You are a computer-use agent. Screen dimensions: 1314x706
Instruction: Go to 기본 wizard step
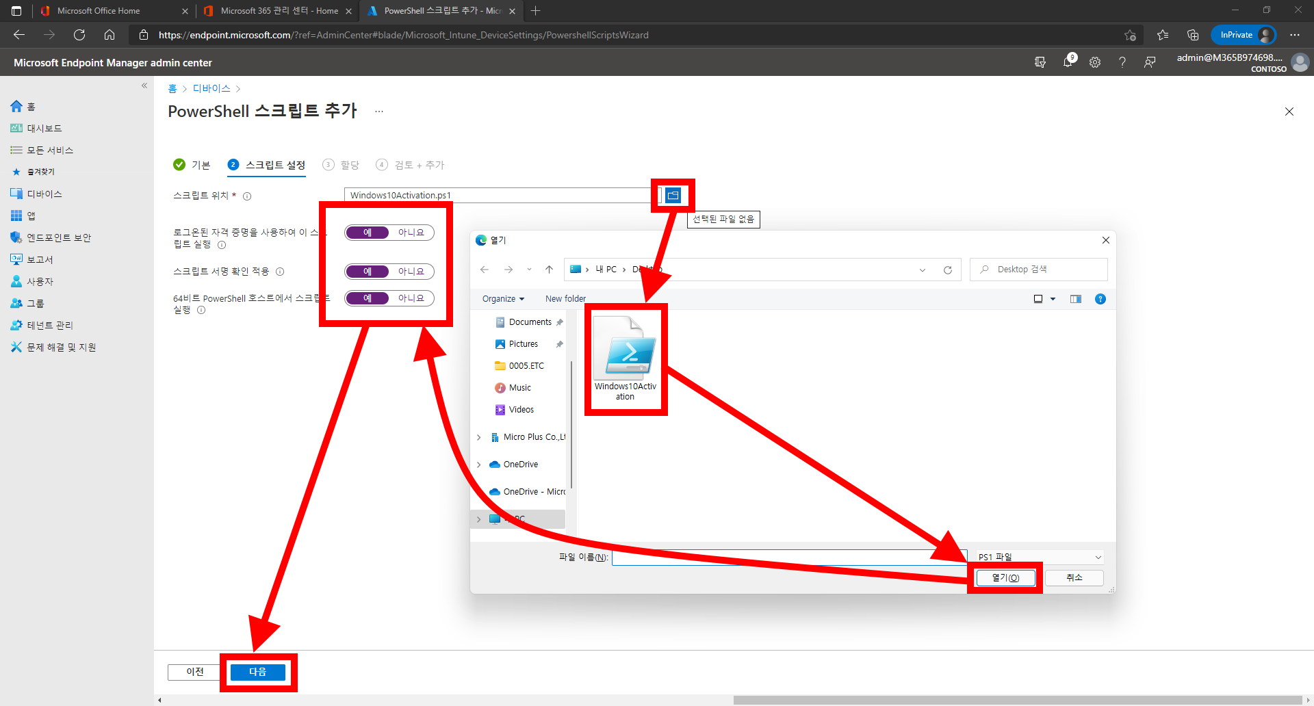tap(192, 165)
